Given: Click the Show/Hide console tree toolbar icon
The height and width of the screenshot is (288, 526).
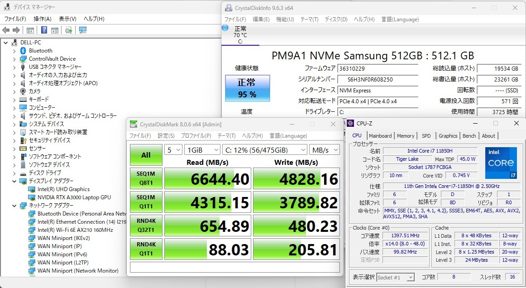Looking at the screenshot, I should tap(30, 30).
